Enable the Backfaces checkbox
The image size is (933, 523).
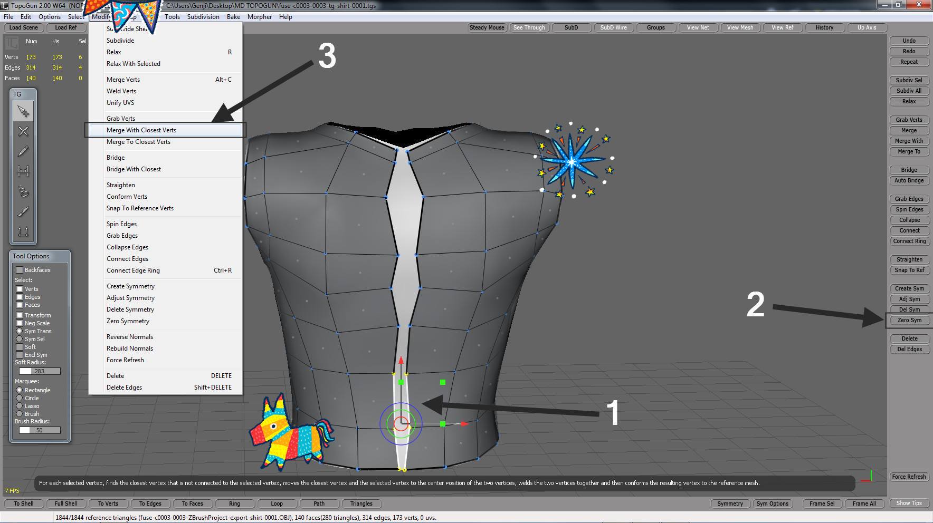(x=20, y=270)
